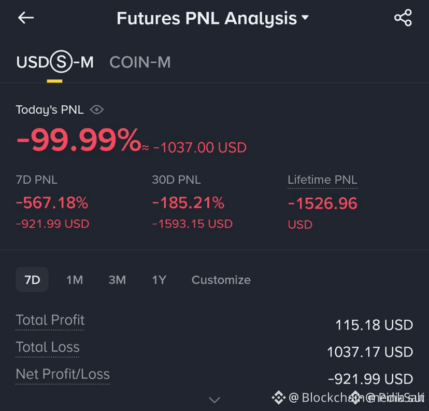The height and width of the screenshot is (411, 429).
Task: Open the Customize date range
Action: pos(221,280)
